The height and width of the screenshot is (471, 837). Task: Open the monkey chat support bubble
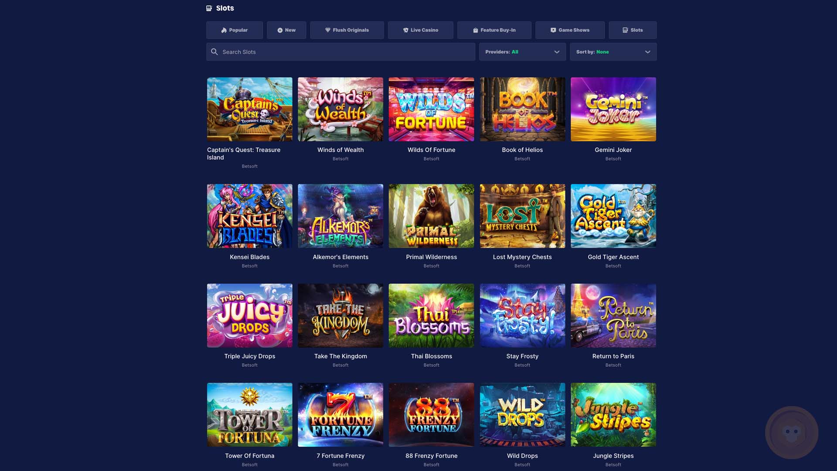click(x=792, y=433)
